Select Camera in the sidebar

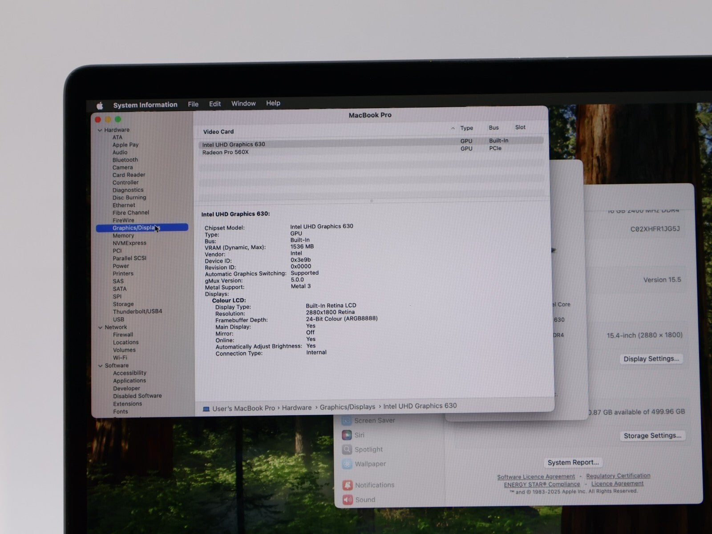tap(122, 167)
